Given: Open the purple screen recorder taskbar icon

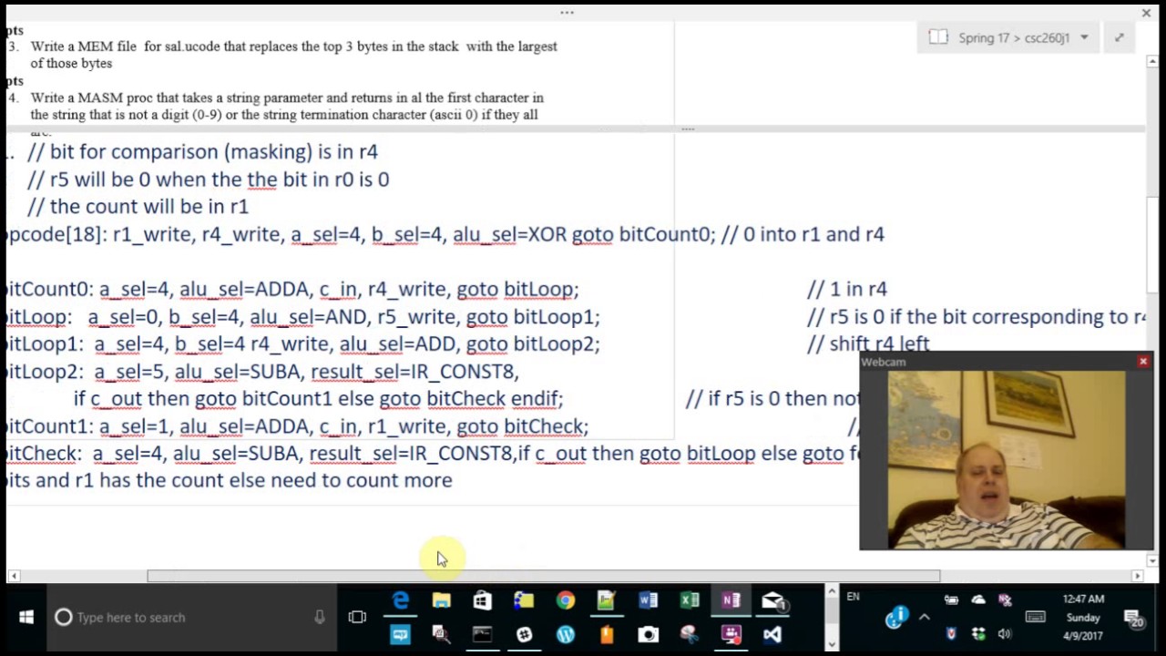Looking at the screenshot, I should 731,634.
